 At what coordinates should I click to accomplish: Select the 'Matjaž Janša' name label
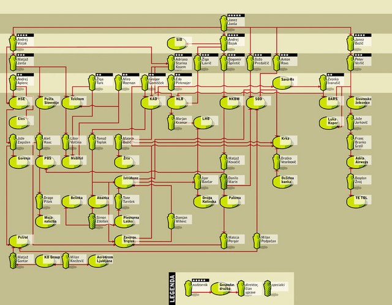coord(23,61)
